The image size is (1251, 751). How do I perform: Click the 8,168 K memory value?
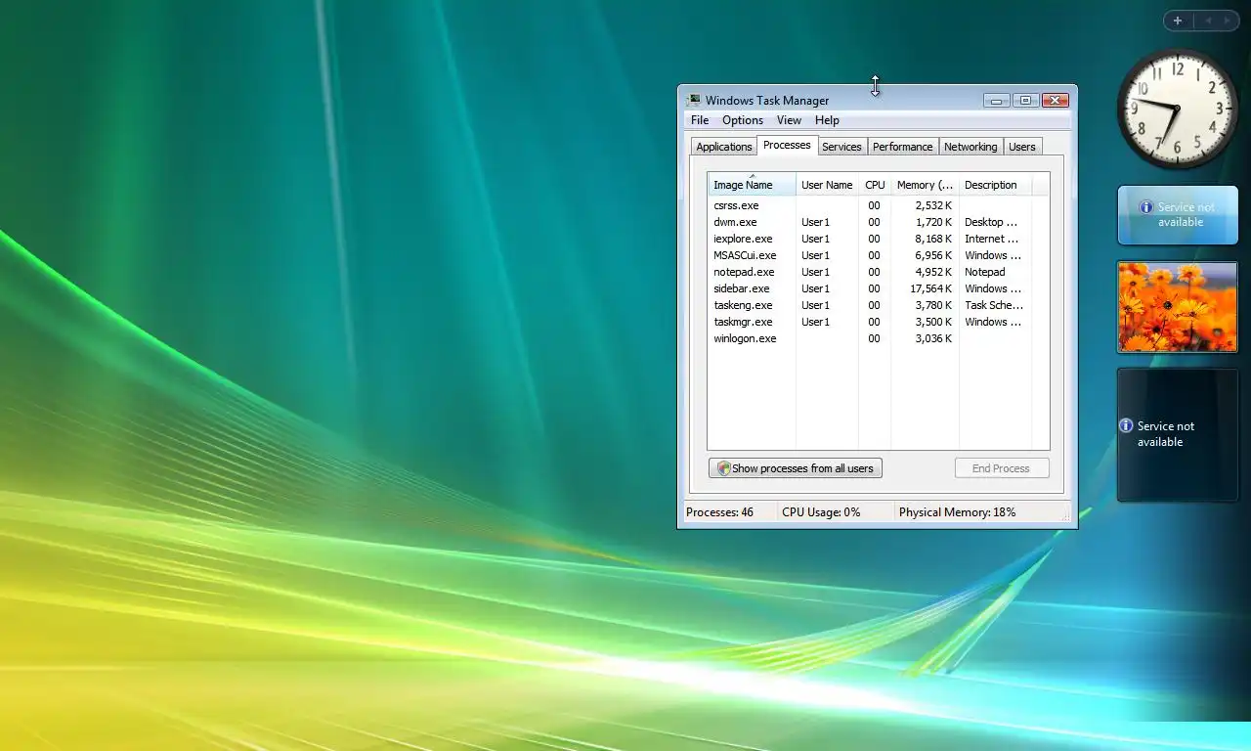click(933, 239)
